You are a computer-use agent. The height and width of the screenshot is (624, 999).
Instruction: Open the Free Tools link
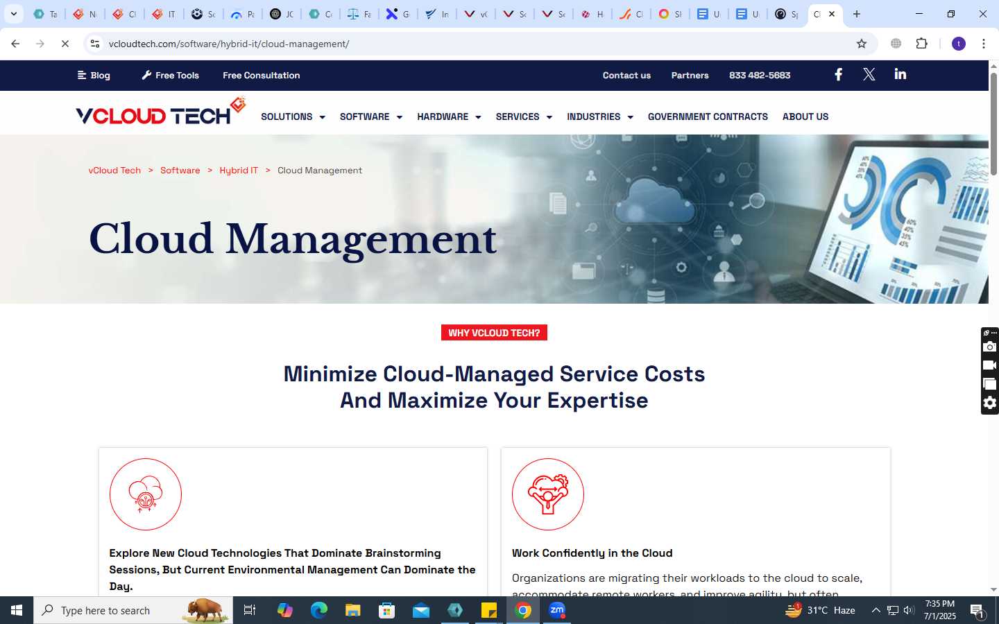(170, 75)
